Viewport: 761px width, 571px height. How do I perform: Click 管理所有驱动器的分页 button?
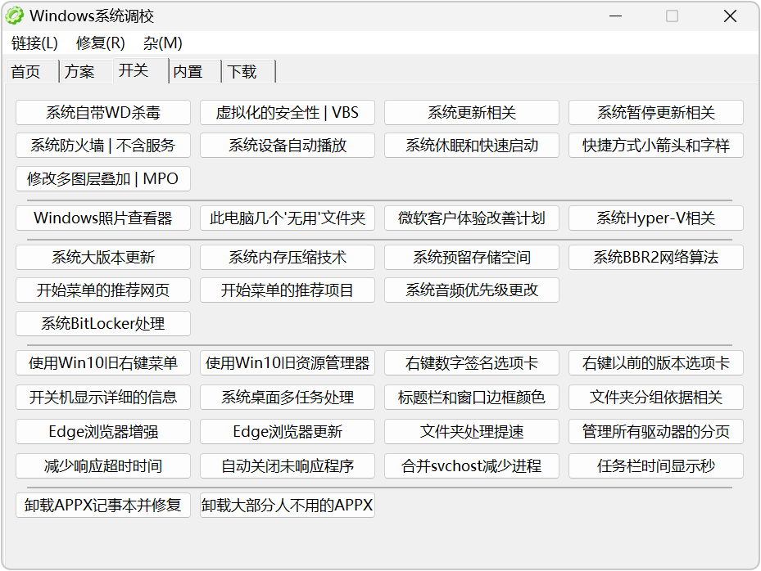point(656,432)
